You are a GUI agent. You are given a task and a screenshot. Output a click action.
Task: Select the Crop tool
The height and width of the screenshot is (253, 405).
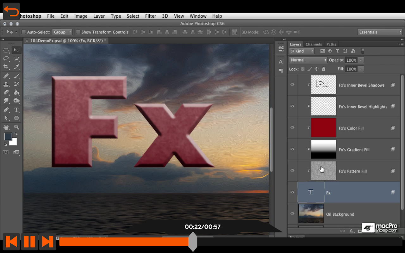[6, 67]
